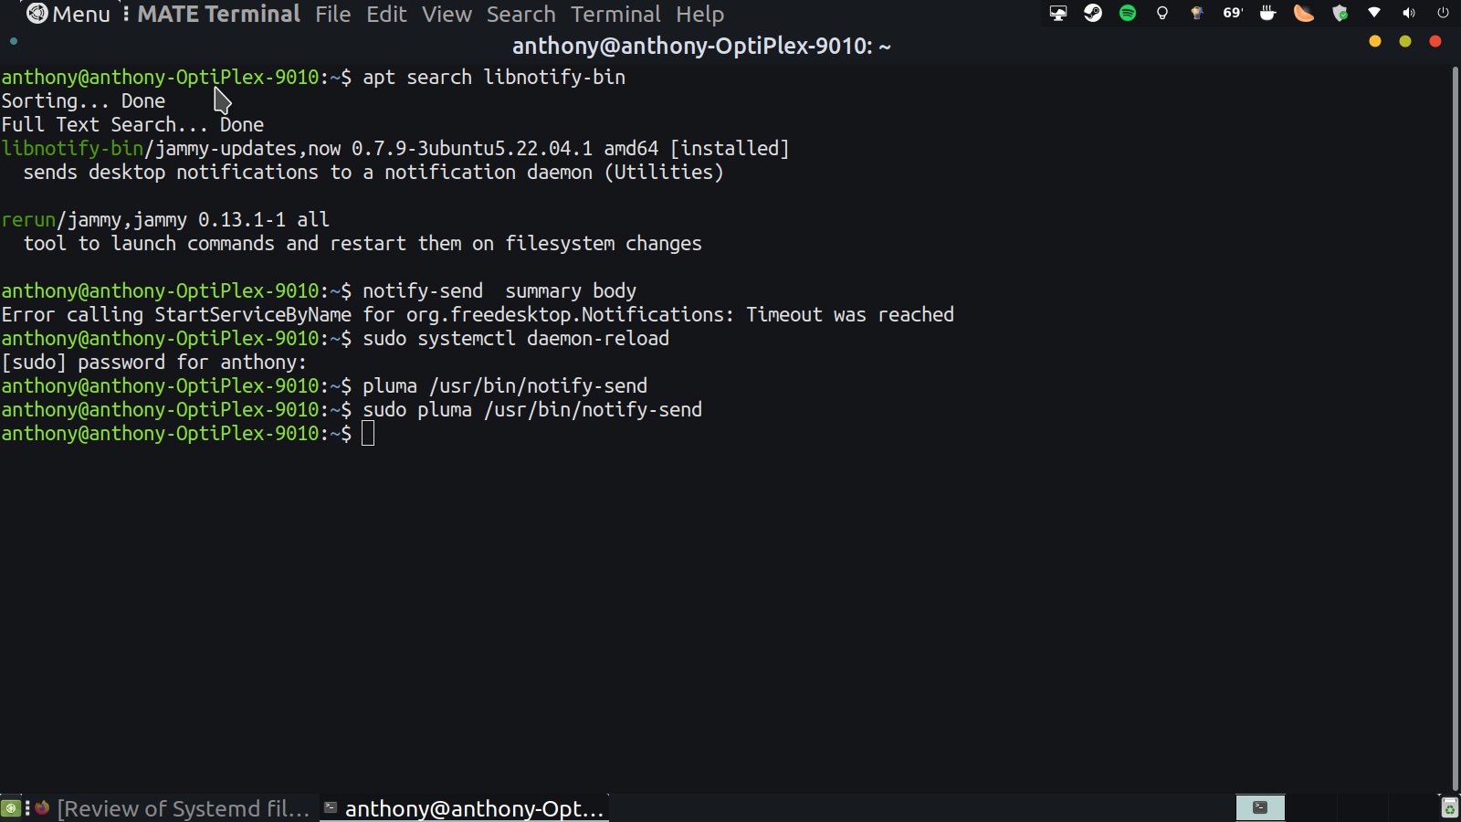Click the shield security status icon
Screen dimensions: 1461x822
(x=1340, y=13)
